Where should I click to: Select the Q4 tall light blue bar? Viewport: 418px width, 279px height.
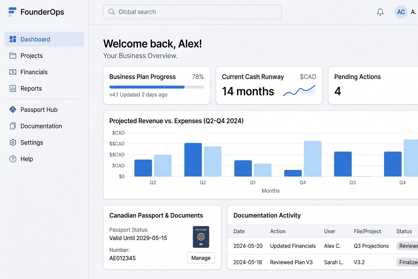pos(312,159)
